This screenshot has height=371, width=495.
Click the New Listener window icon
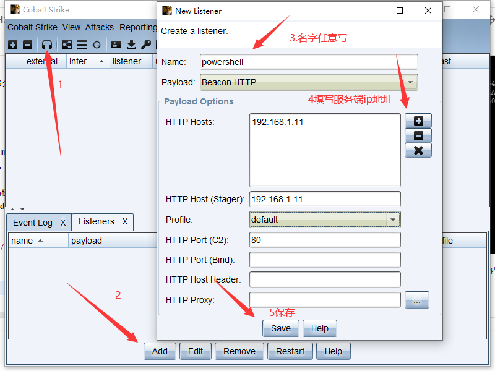pos(166,11)
